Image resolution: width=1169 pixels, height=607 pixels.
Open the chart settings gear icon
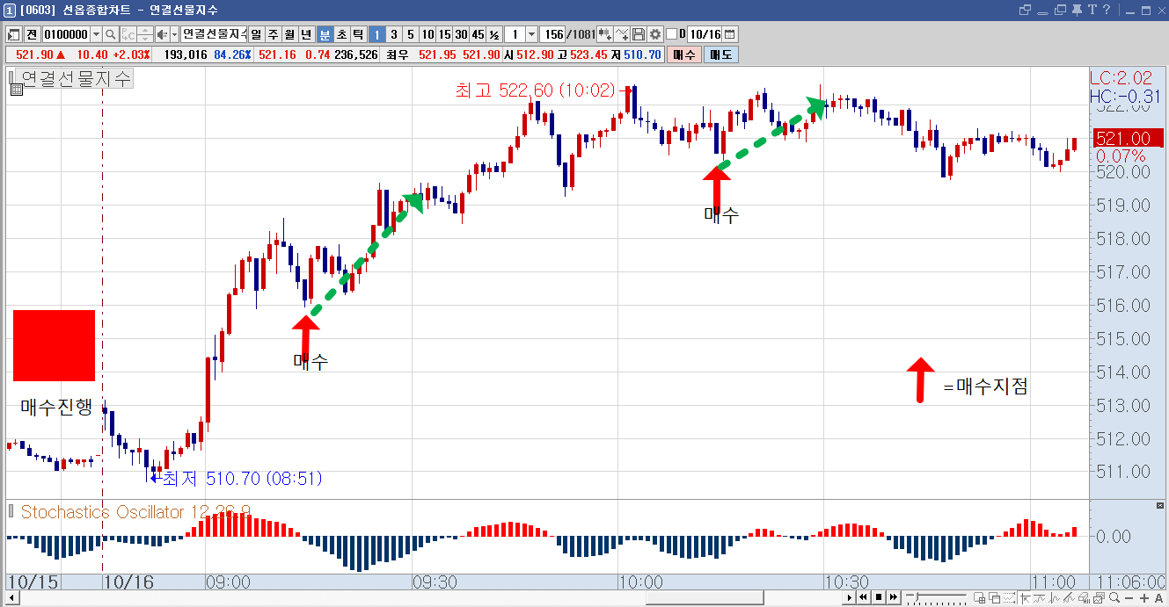pos(654,34)
